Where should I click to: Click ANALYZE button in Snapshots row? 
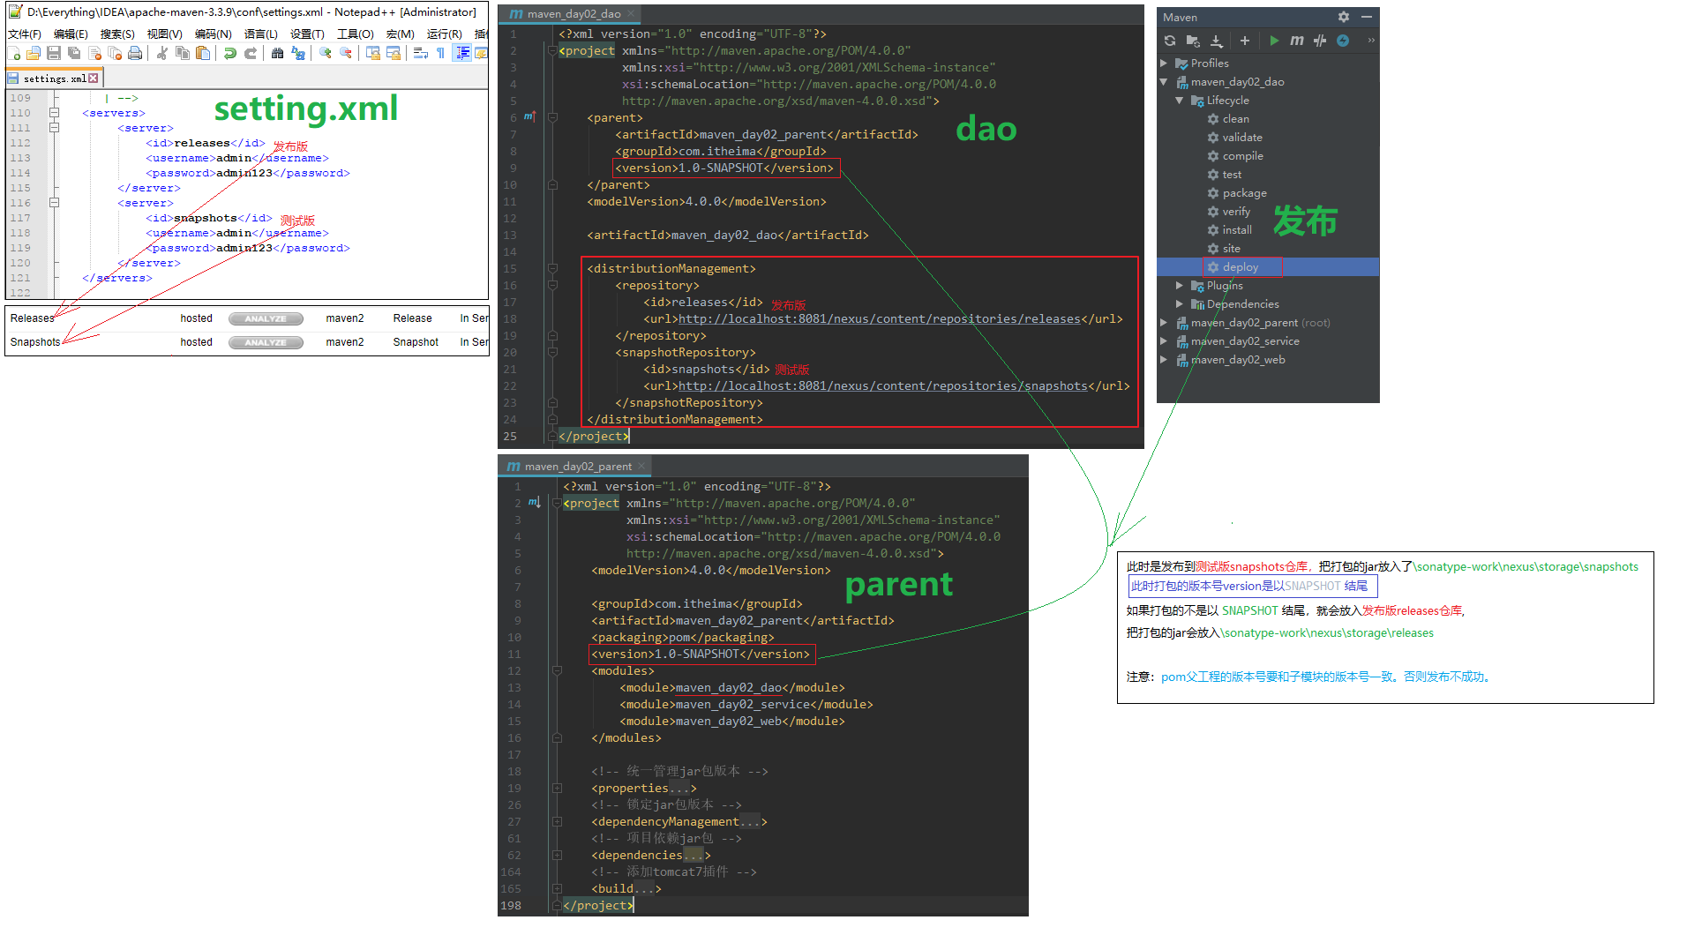[x=266, y=342]
